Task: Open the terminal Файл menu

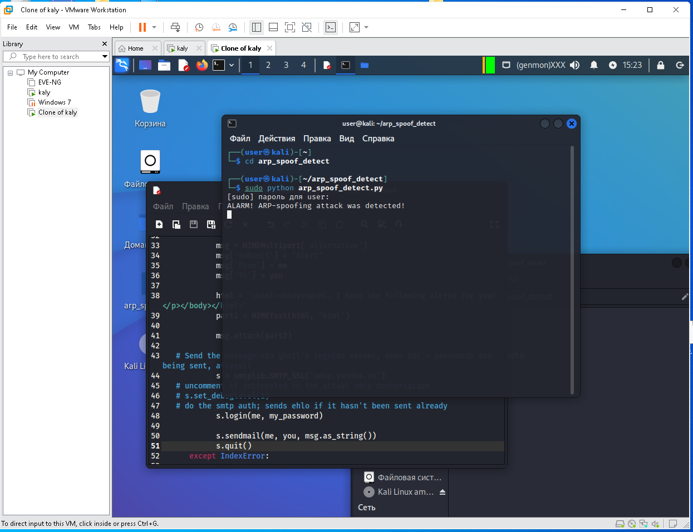Action: [x=240, y=139]
